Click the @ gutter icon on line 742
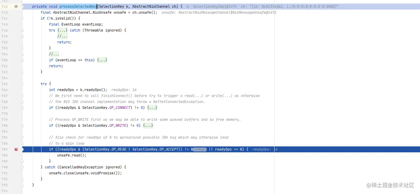The width and height of the screenshot is (420, 194). [x=16, y=7]
